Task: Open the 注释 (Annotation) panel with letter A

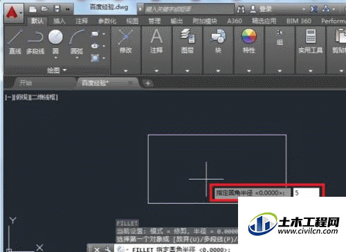Action: click(156, 41)
